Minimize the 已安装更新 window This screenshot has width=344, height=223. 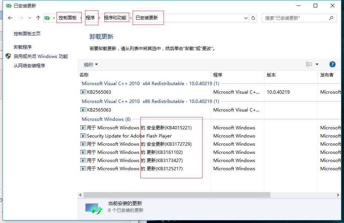pos(299,6)
